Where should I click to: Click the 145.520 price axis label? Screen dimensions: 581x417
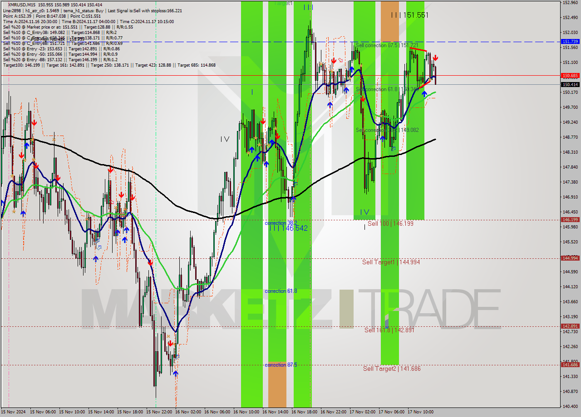pos(570,242)
